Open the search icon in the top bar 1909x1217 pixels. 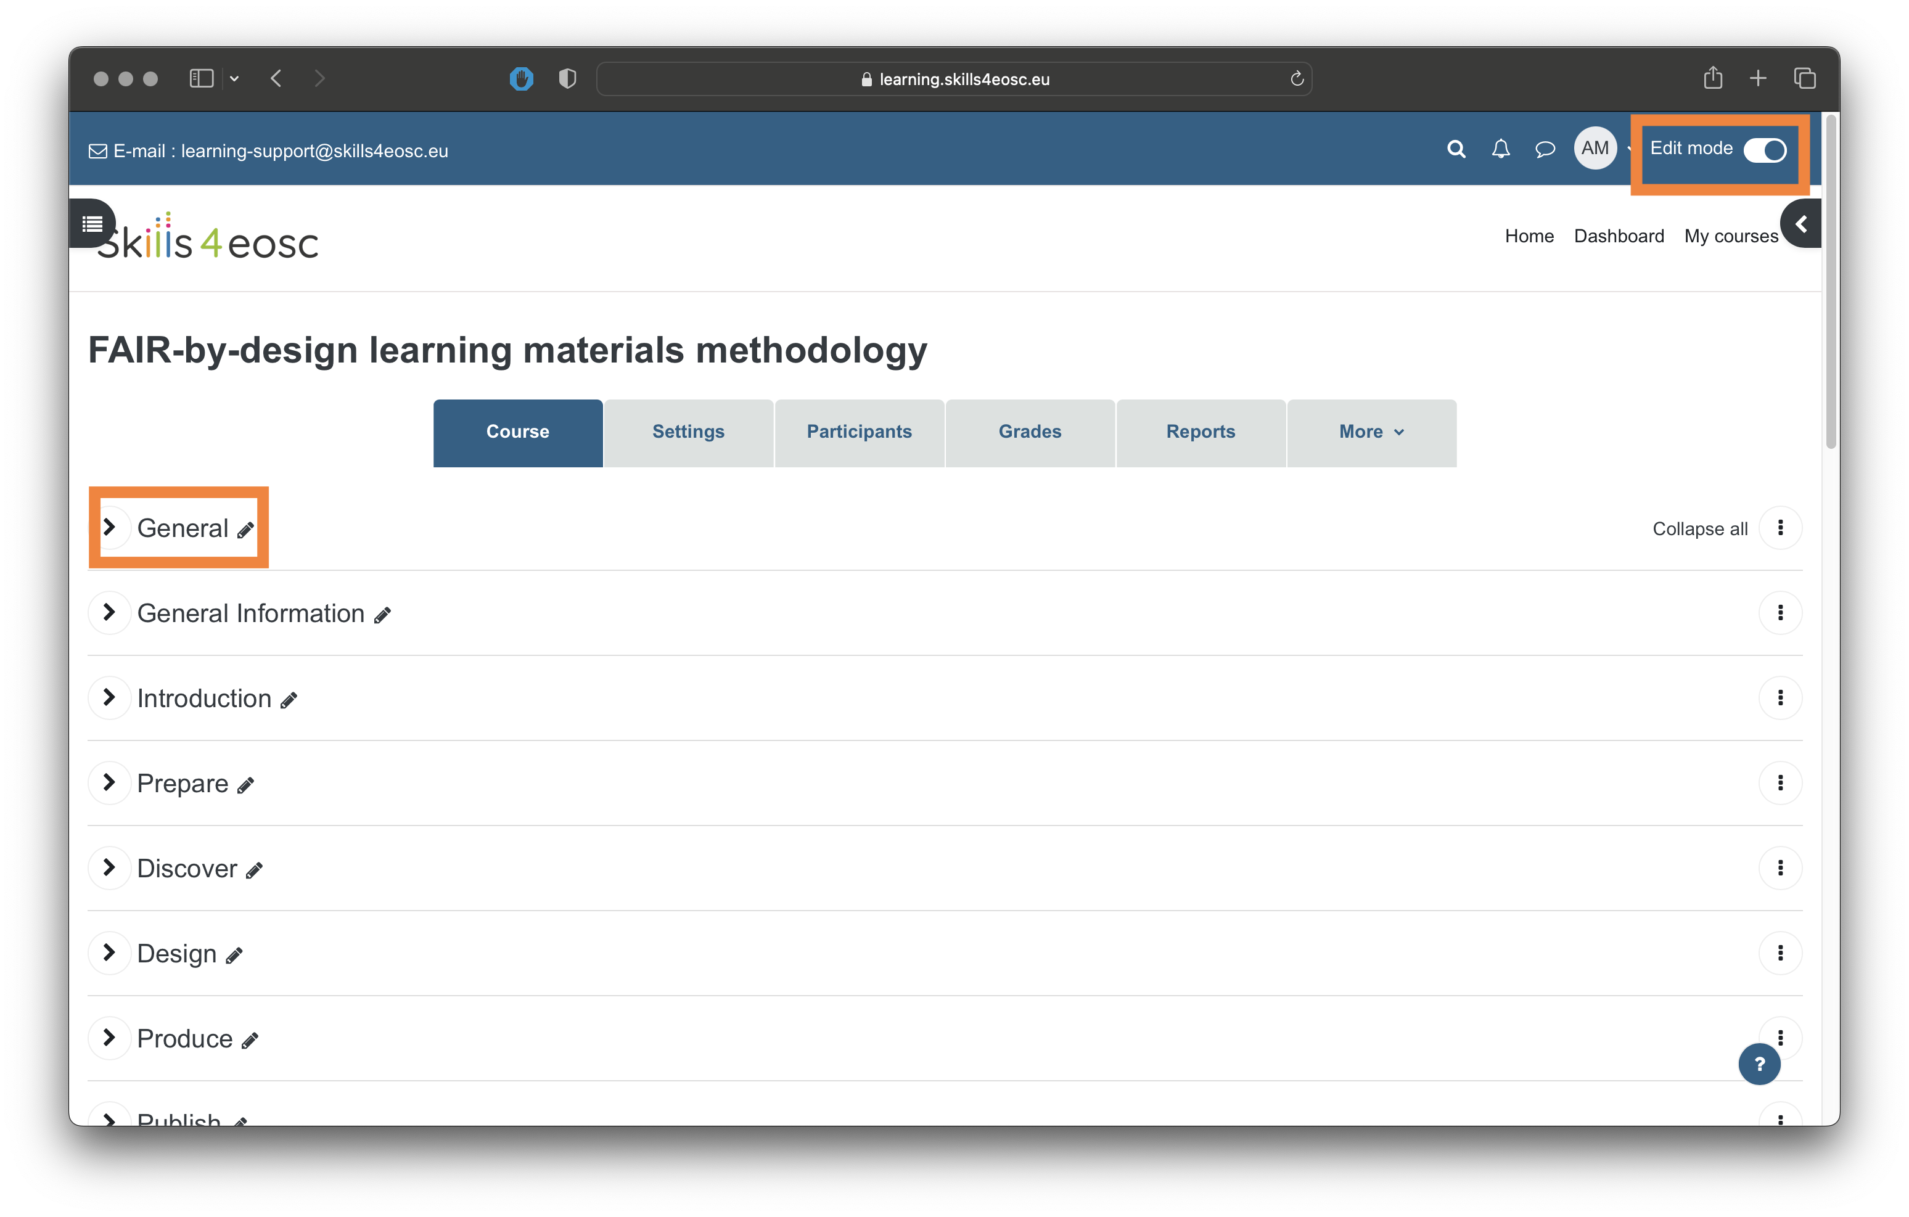(x=1456, y=149)
